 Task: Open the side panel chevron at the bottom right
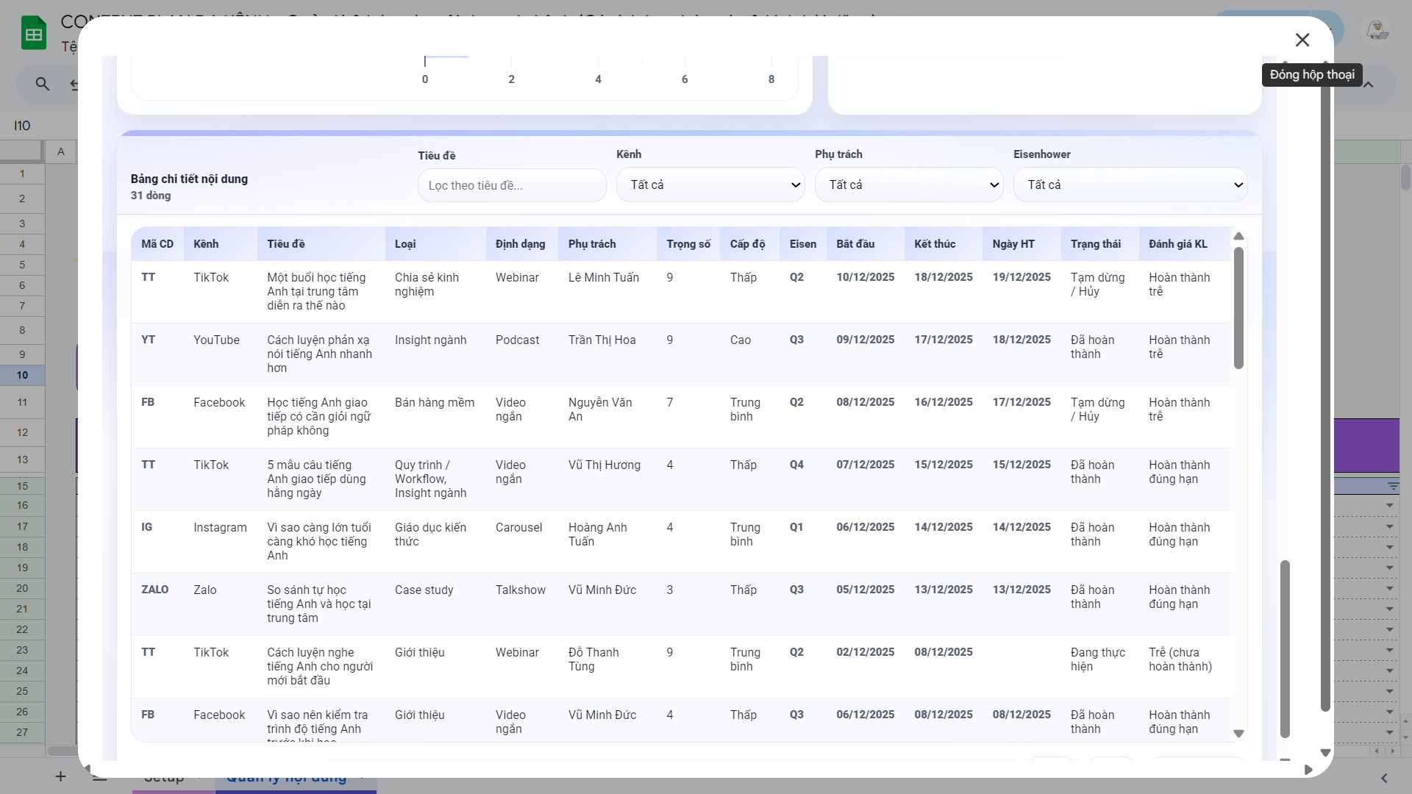[1384, 778]
